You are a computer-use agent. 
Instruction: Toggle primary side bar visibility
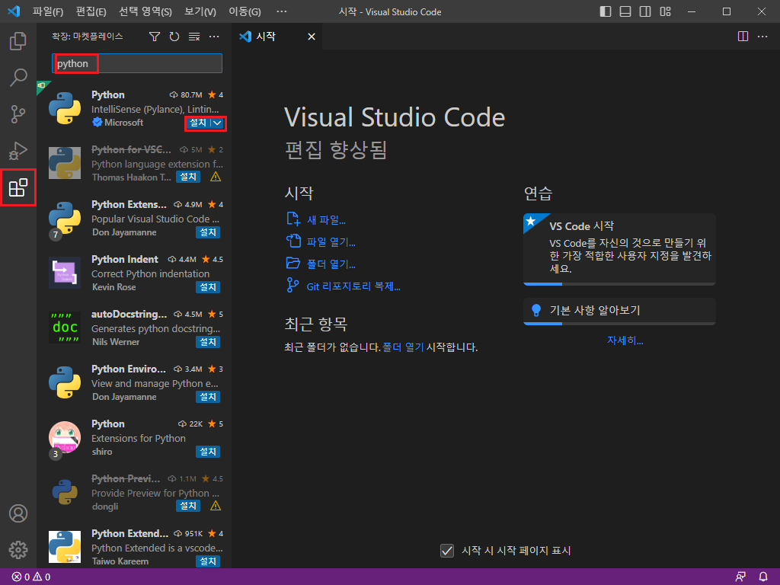(606, 11)
